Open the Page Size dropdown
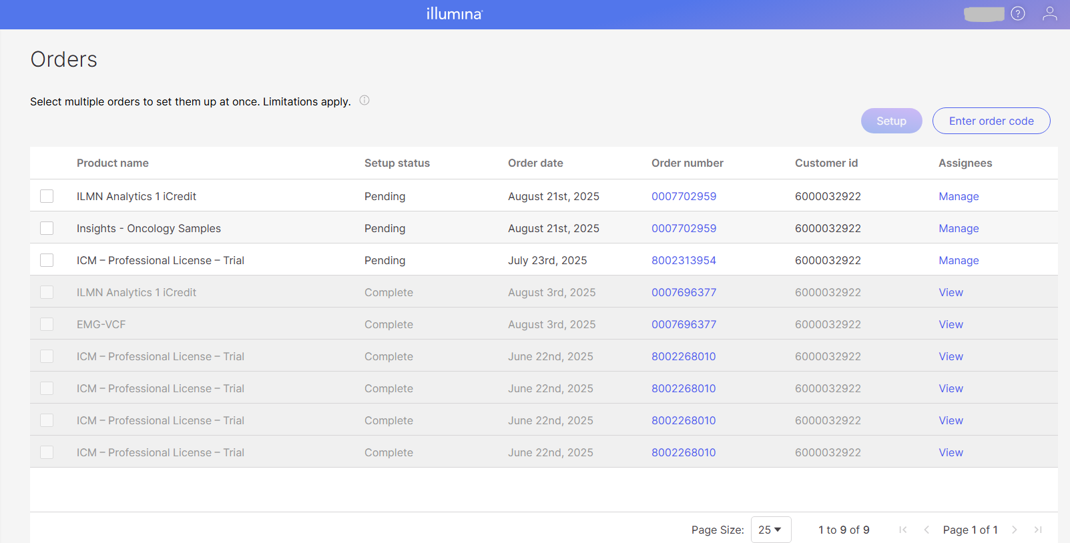This screenshot has width=1070, height=543. tap(770, 530)
